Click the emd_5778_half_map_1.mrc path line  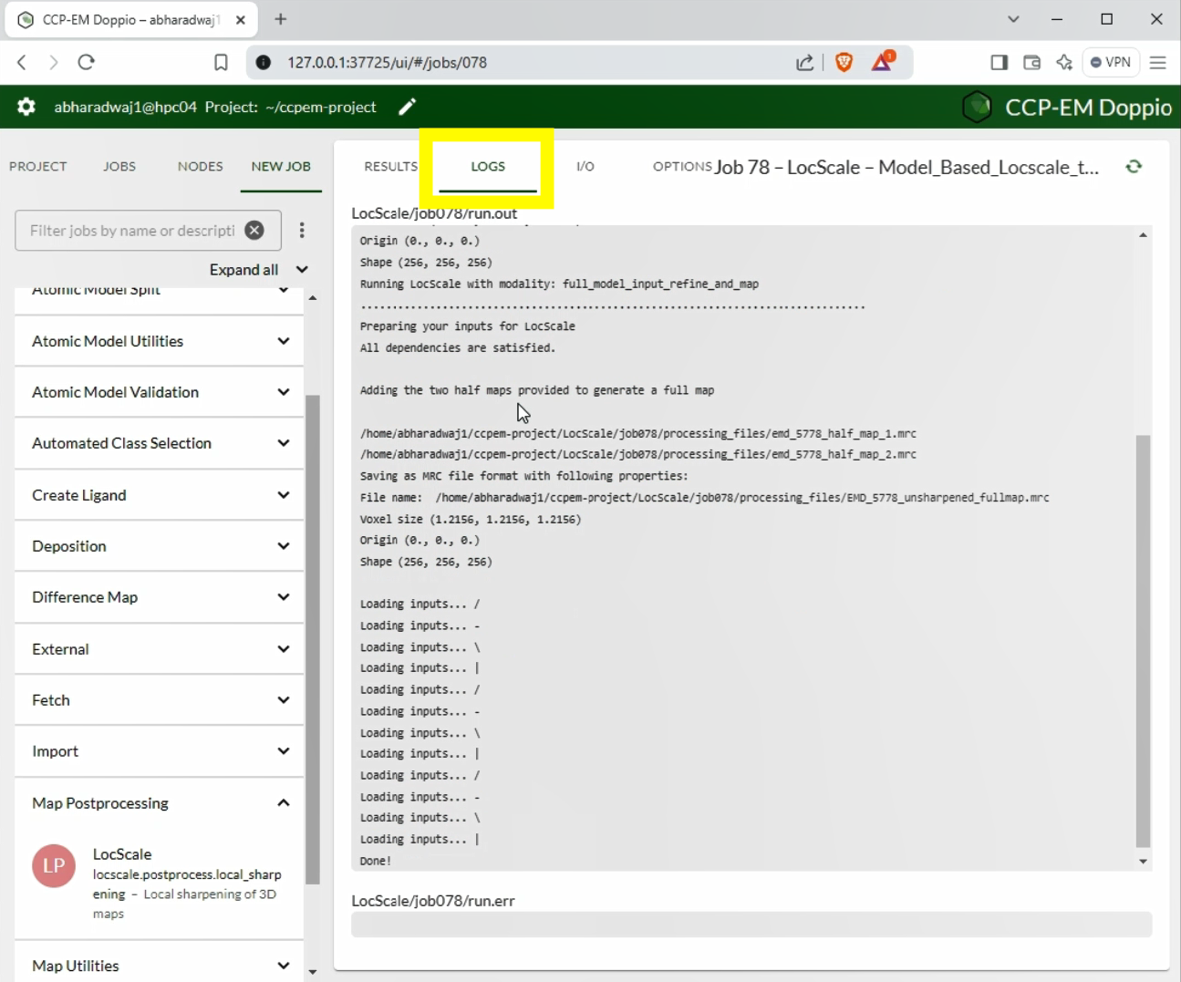638,433
